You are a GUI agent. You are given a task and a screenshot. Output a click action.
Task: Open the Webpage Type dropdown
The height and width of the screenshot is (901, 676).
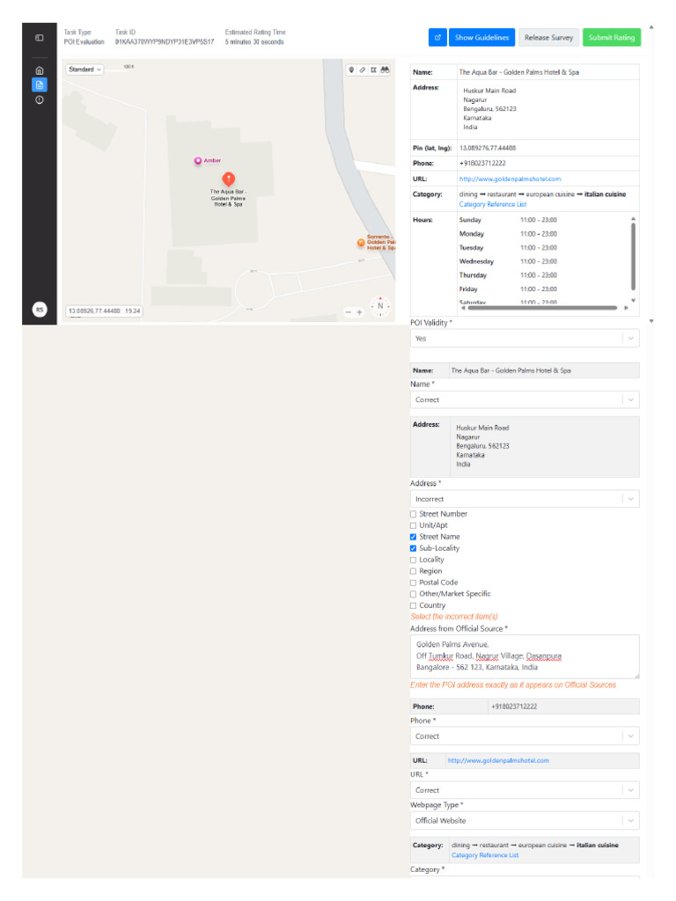525,821
